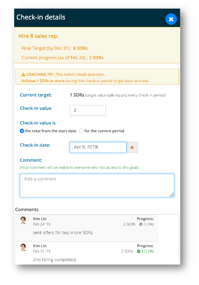The height and width of the screenshot is (285, 199).
Task: Click the Check-in value input field
Action: pos(88,110)
